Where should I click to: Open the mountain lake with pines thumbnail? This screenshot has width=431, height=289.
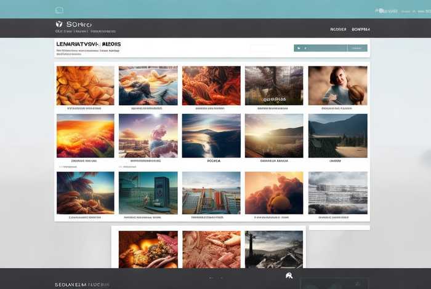(337, 135)
